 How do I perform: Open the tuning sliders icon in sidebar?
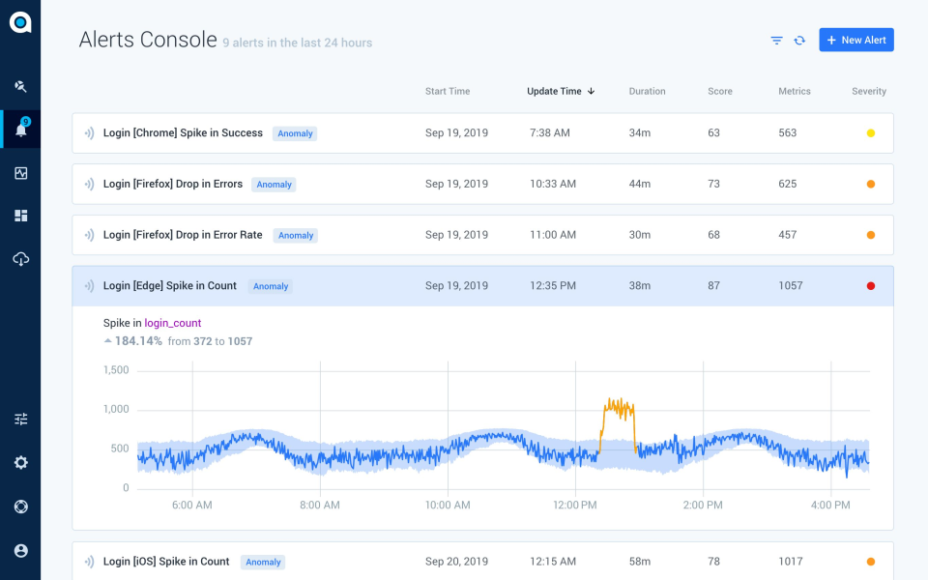20,419
